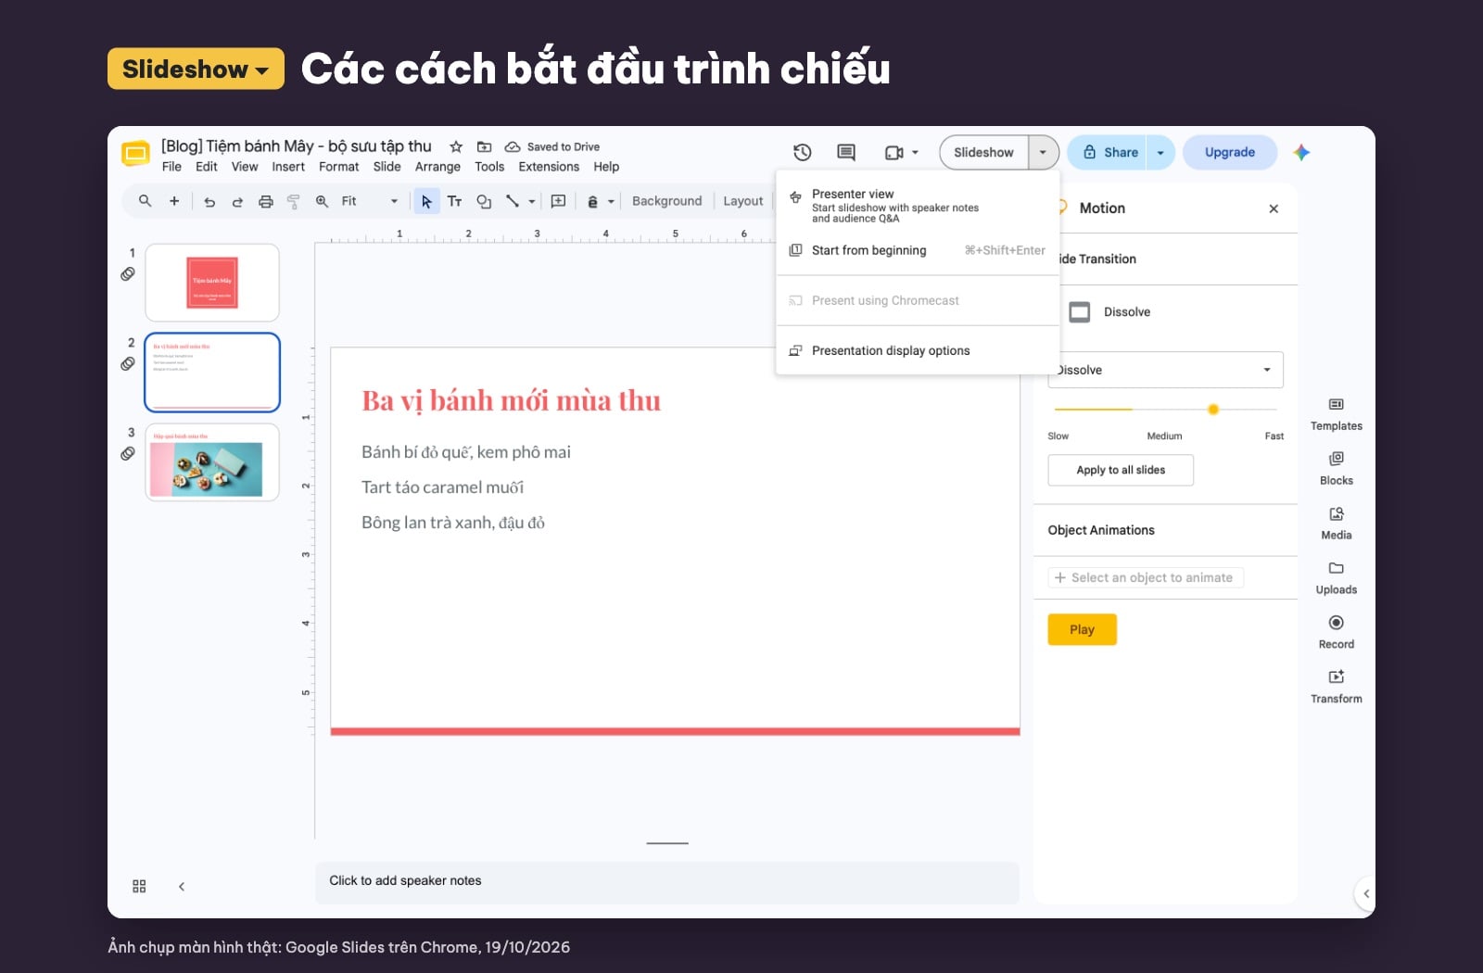This screenshot has width=1483, height=973.
Task: Click the speaker notes field
Action: coord(667,881)
